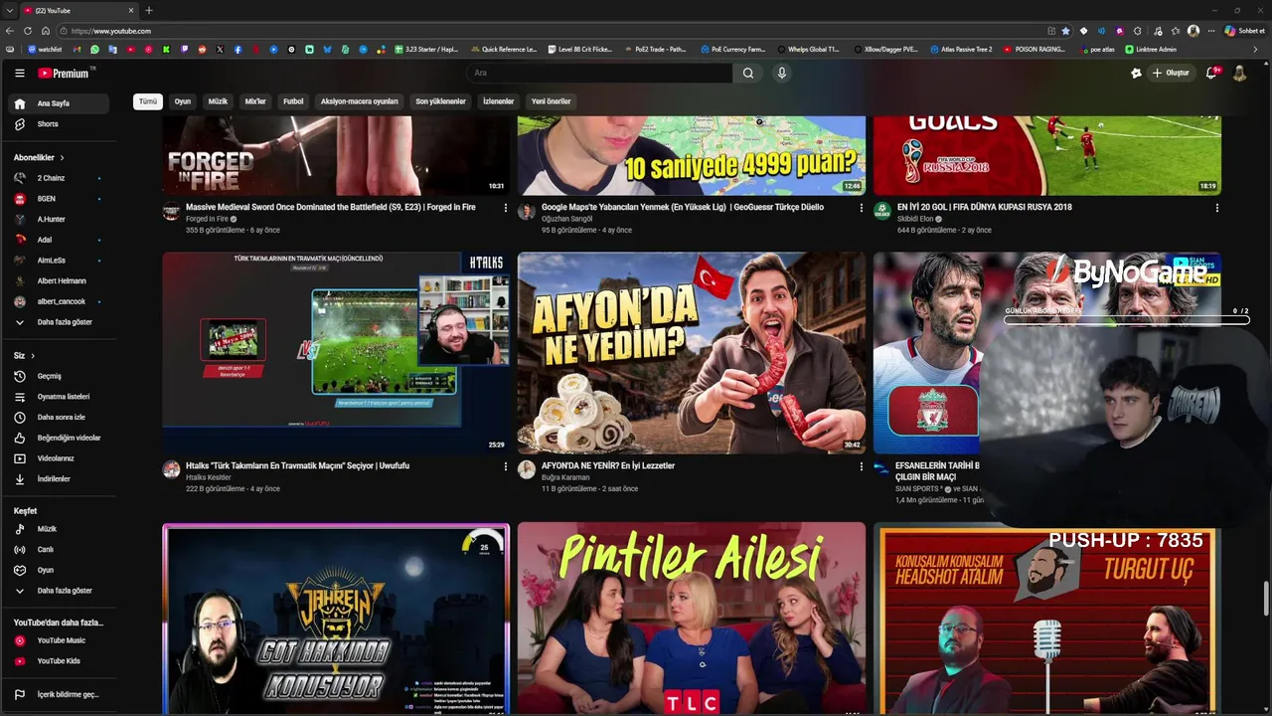Open the WhatsApp bookmark icon
The height and width of the screenshot is (716, 1272).
(x=94, y=49)
